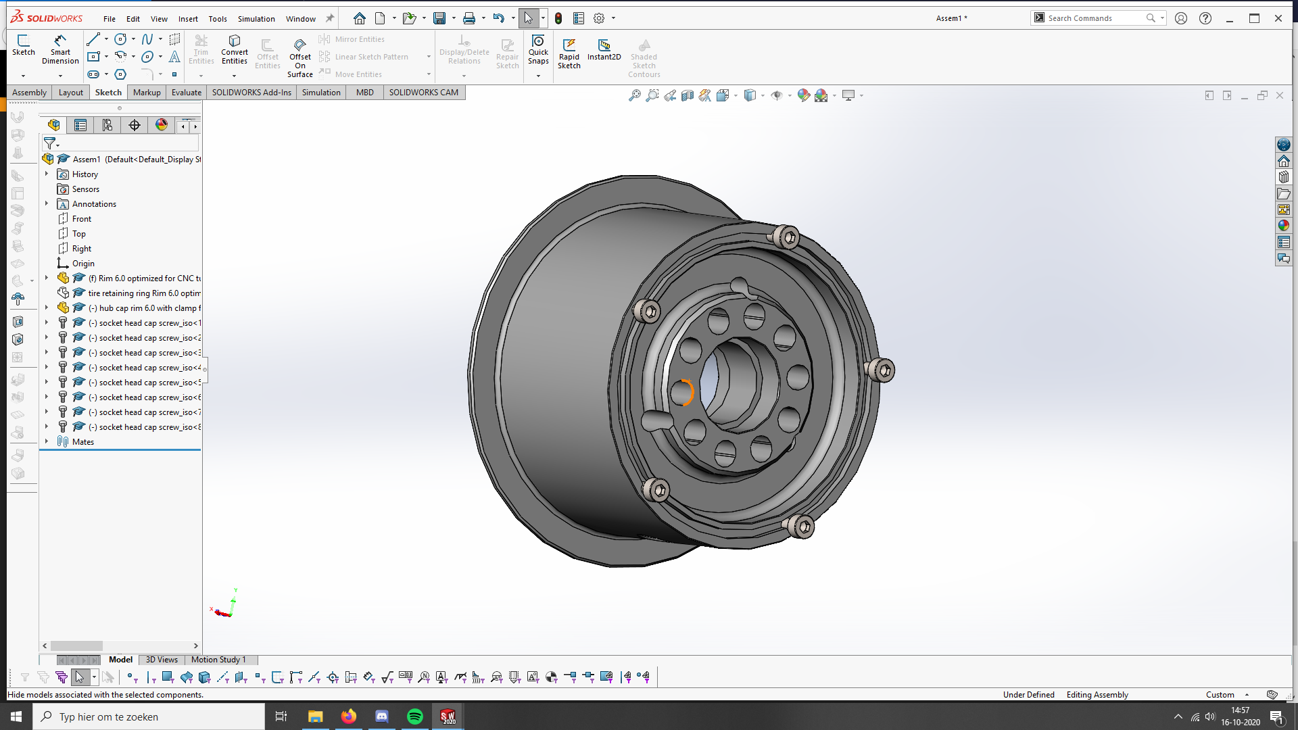Toggle Filter Faces selection filter

click(168, 677)
